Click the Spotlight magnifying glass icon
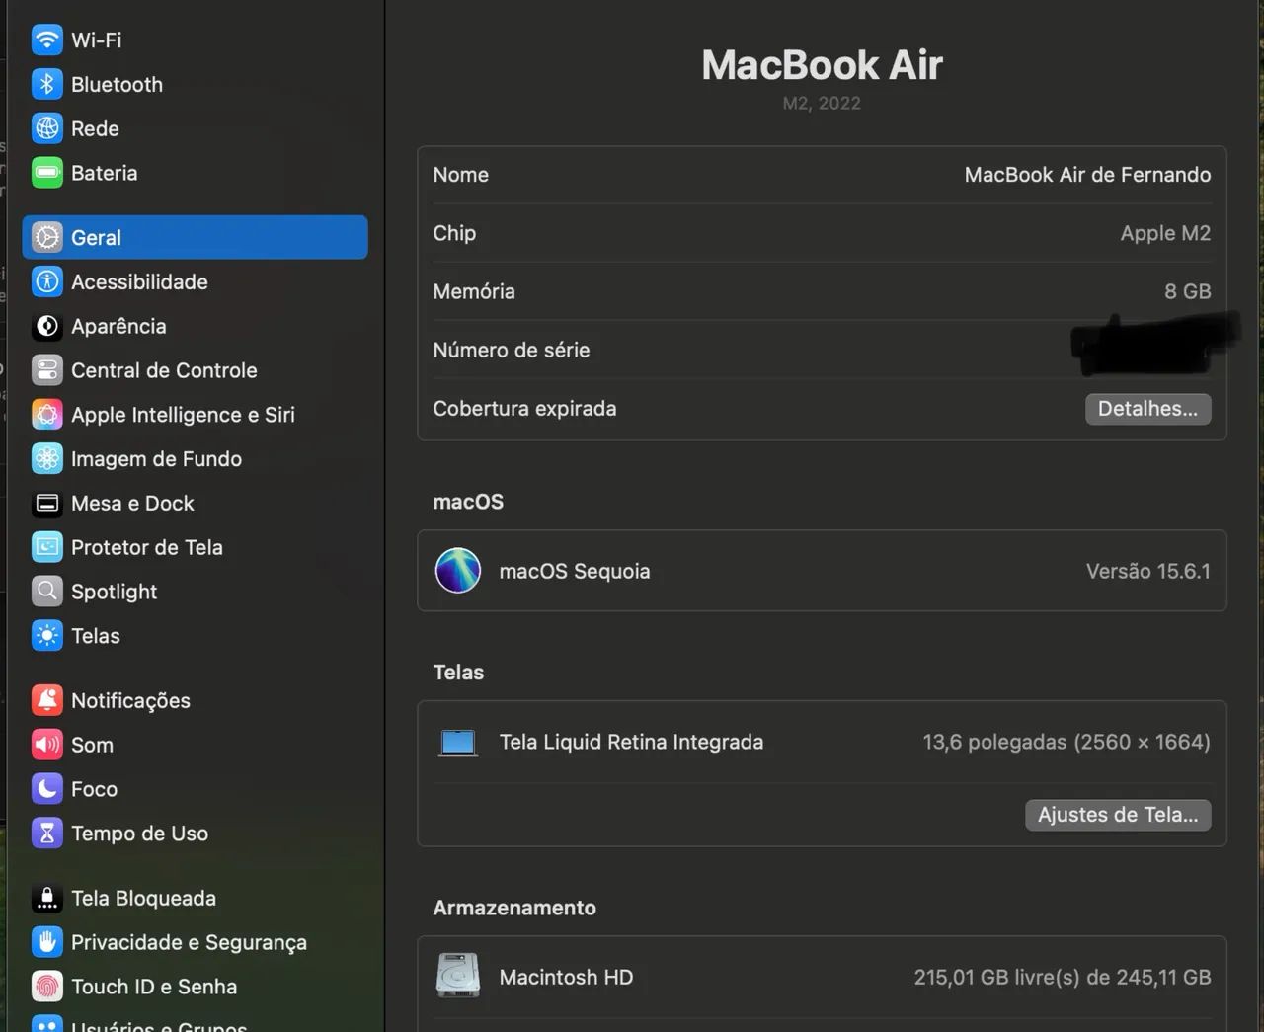This screenshot has width=1264, height=1032. (46, 591)
